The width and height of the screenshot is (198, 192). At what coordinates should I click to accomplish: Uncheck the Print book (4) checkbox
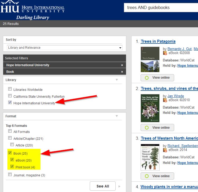tap(12, 167)
